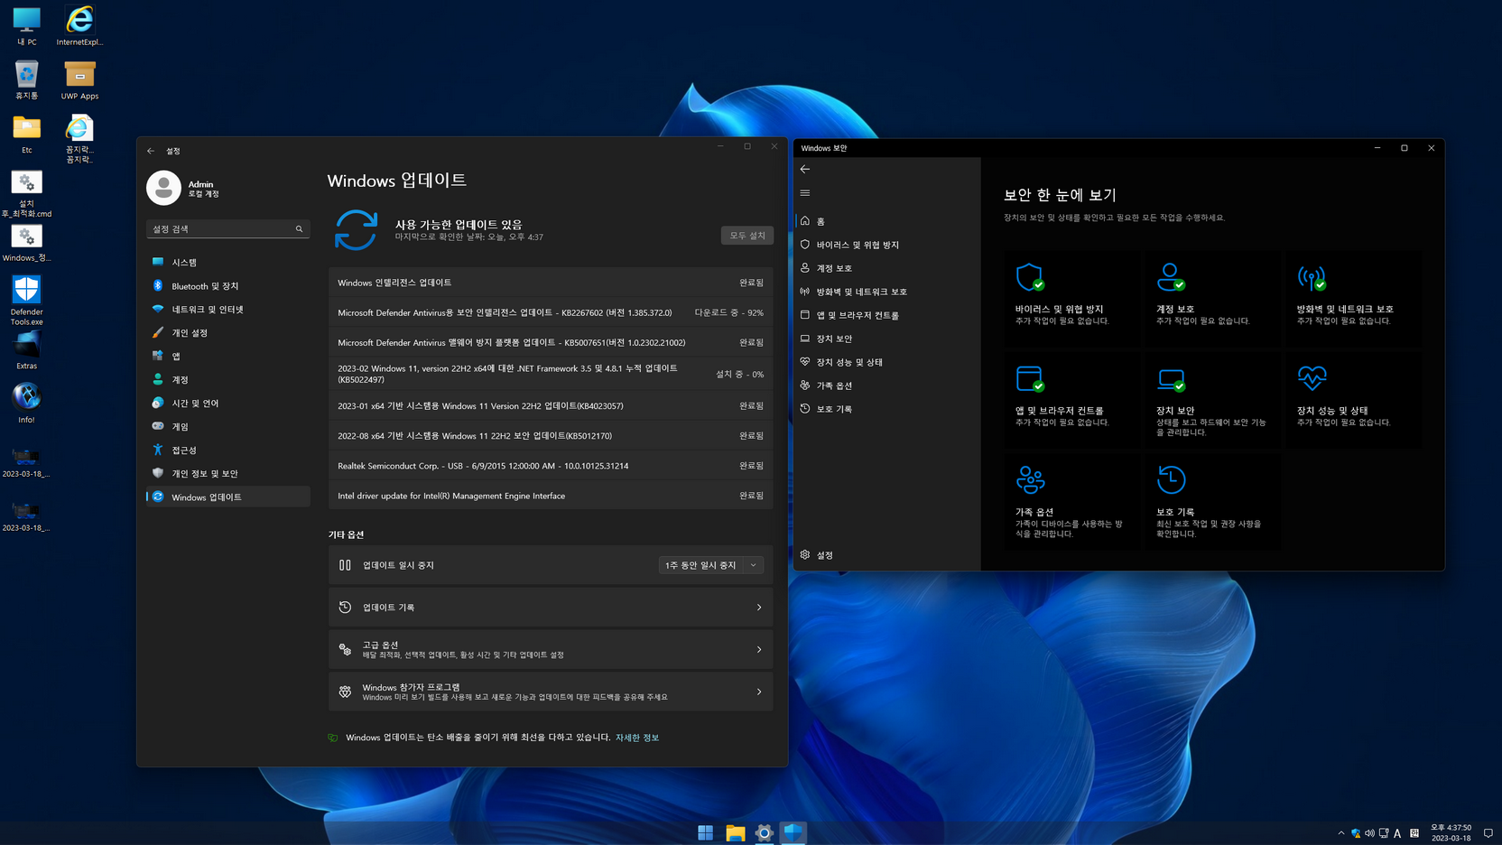Open app and browser control tile
The image size is (1502, 845).
[x=1071, y=400]
